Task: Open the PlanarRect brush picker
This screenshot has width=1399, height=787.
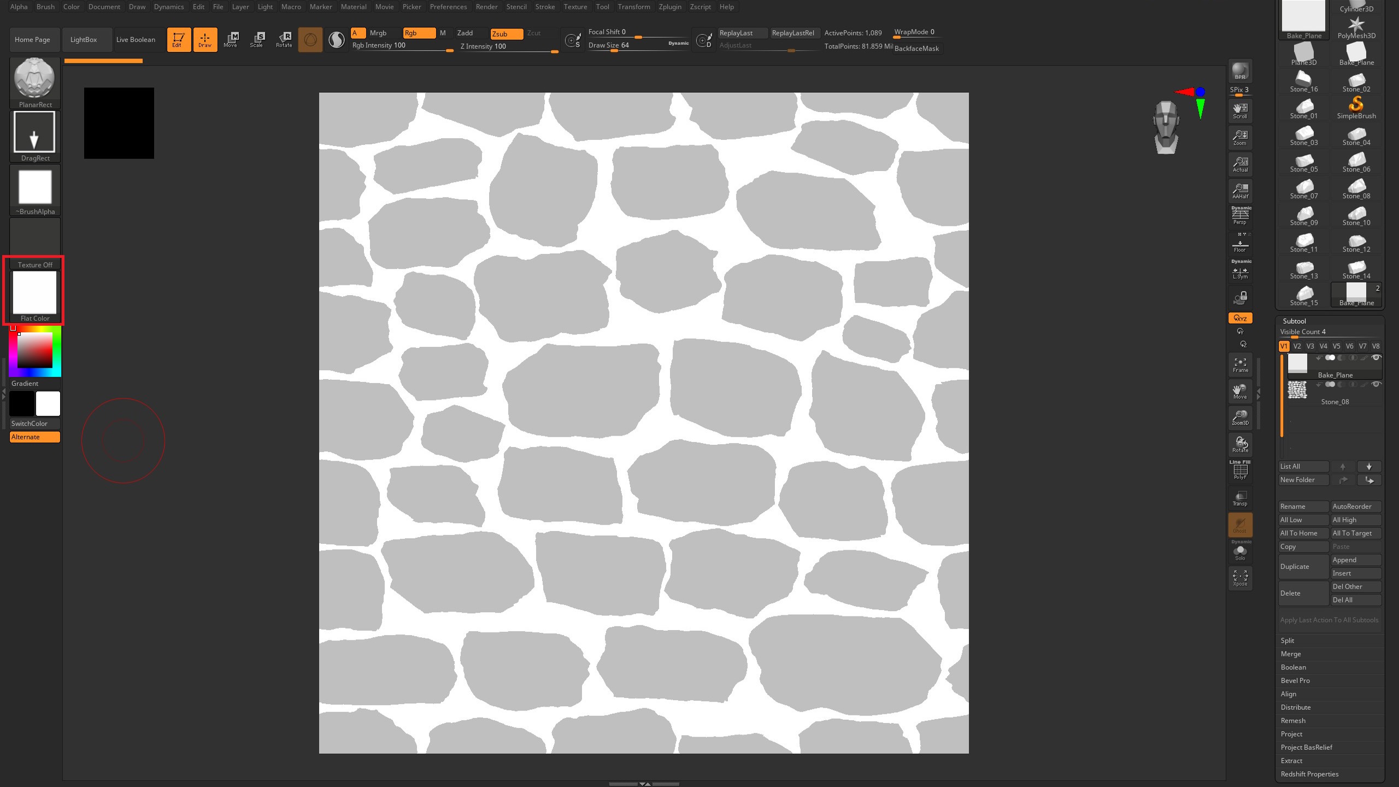Action: click(x=35, y=83)
